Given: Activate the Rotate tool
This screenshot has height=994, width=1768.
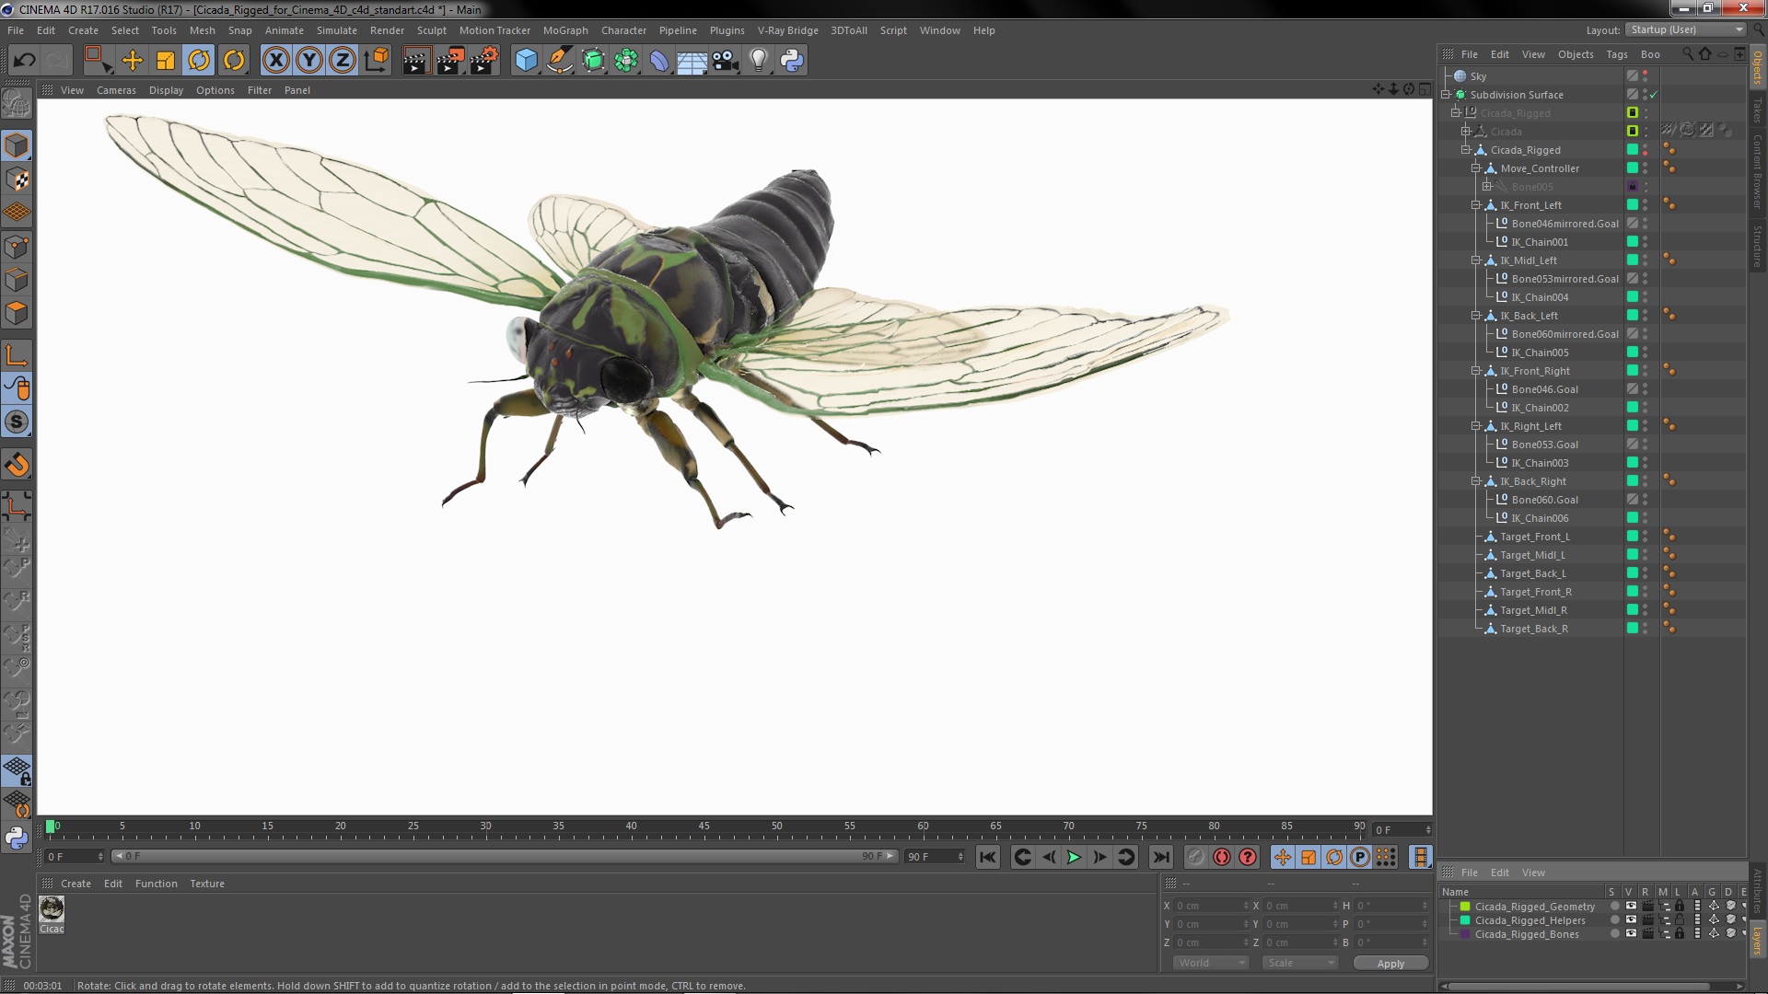Looking at the screenshot, I should (x=199, y=61).
